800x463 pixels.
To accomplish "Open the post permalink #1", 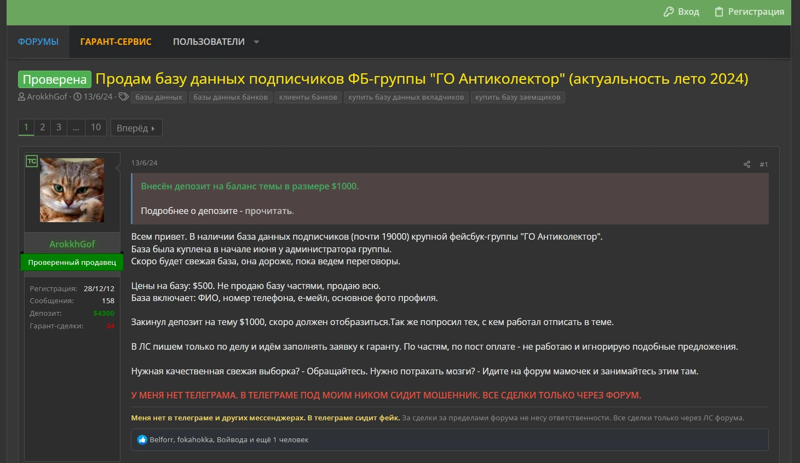I will (x=763, y=164).
